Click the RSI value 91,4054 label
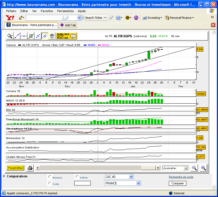Image resolution: width=218 pixels, height=197 pixels. tap(202, 110)
